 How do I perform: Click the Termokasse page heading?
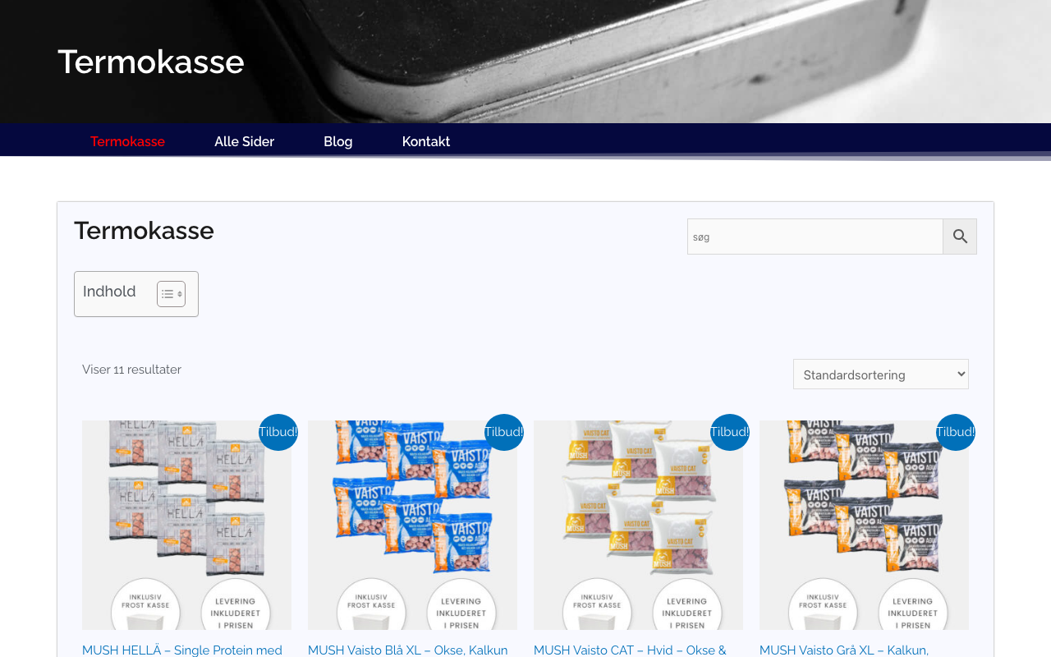[144, 231]
